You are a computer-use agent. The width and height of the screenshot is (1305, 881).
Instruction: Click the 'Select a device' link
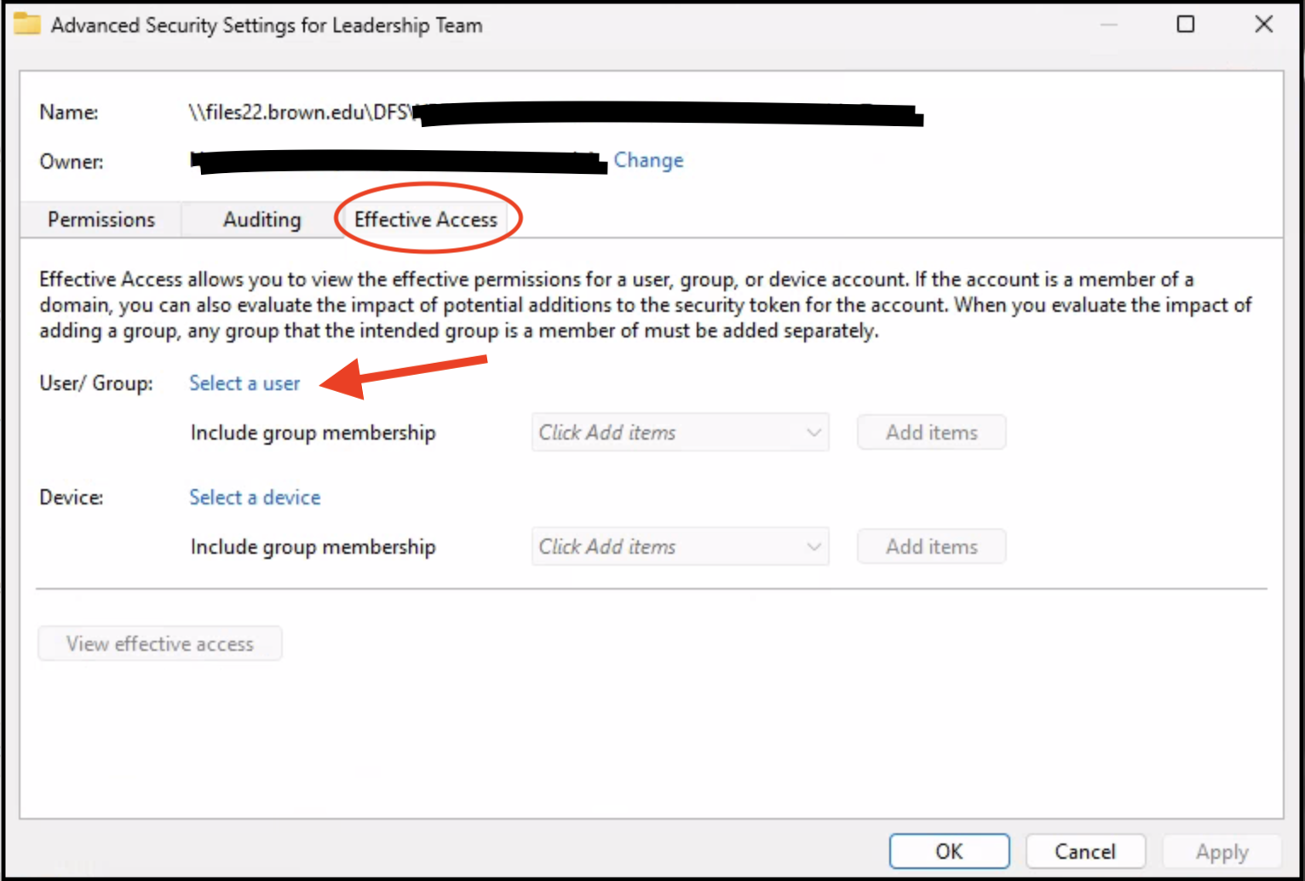[255, 498]
